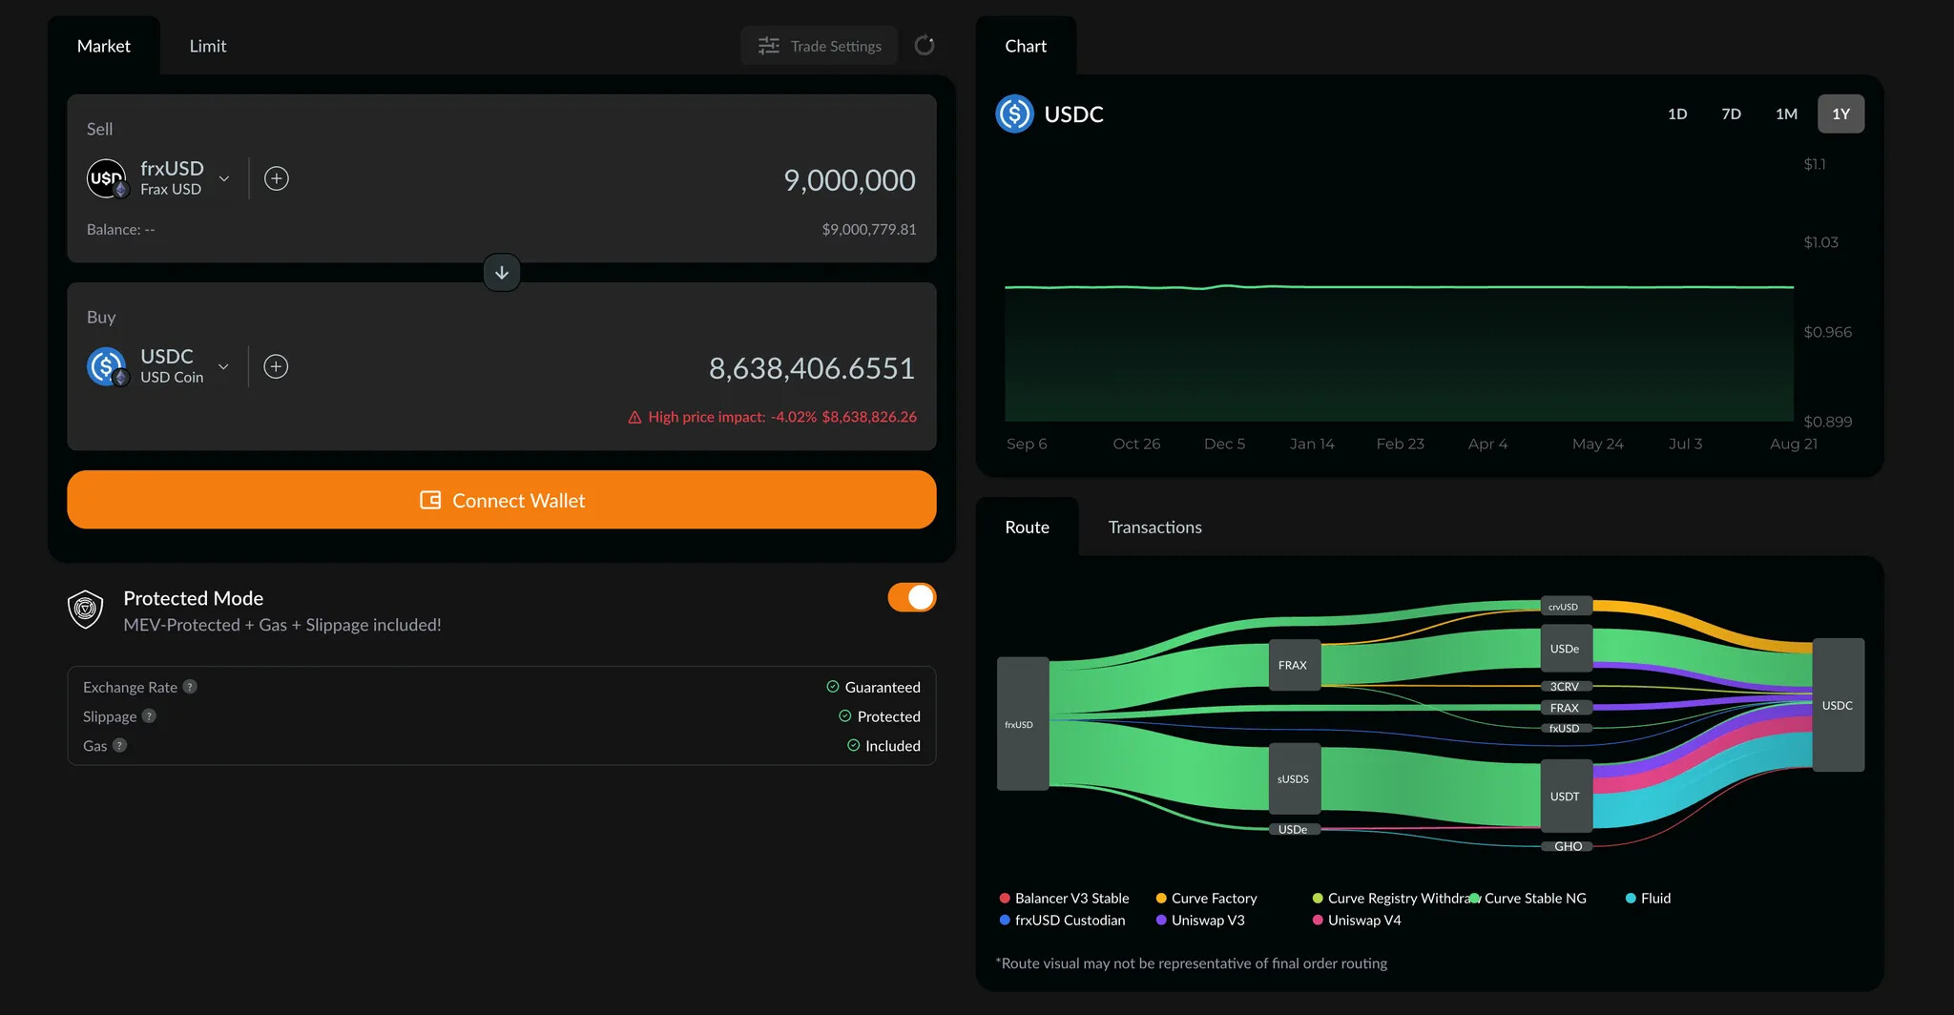
Task: Click the crvUSD node in route diagram
Action: coord(1566,607)
